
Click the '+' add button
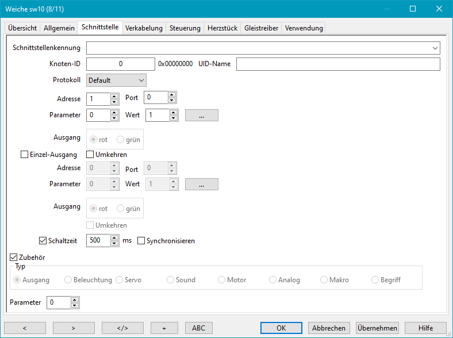[x=164, y=328]
